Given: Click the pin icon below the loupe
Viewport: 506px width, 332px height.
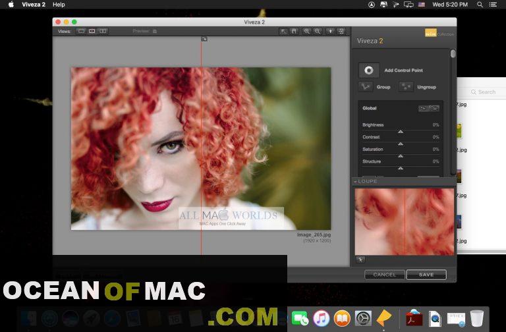Looking at the screenshot, I should tap(360, 260).
